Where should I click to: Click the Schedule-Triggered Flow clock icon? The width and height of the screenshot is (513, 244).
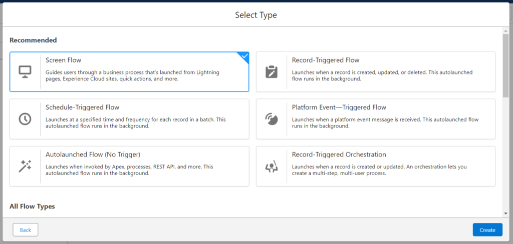point(25,119)
